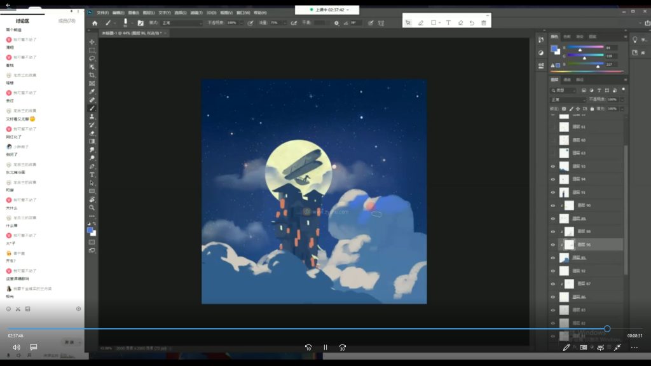Screen dimensions: 651x366
Task: Skip forward 30 seconds
Action: tap(342, 348)
